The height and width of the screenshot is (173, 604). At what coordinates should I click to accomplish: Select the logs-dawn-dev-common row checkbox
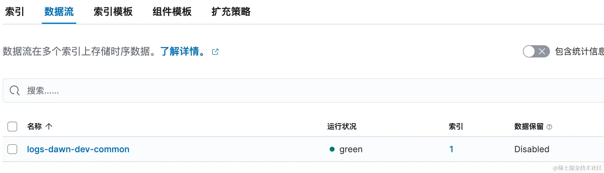click(12, 149)
